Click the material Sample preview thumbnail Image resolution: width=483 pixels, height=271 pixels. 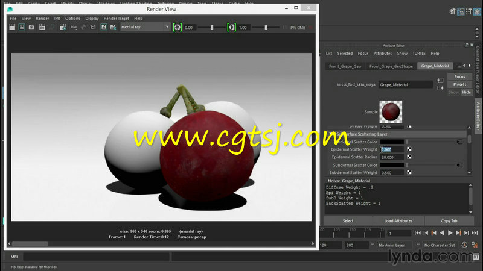(391, 111)
